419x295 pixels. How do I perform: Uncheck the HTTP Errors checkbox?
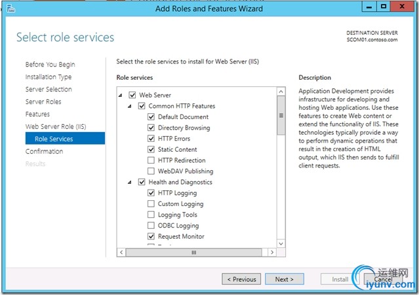click(x=151, y=139)
